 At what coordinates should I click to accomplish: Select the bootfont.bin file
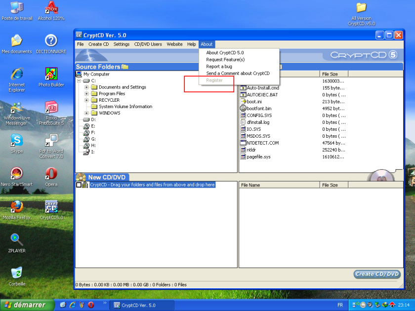pyautogui.click(x=259, y=109)
